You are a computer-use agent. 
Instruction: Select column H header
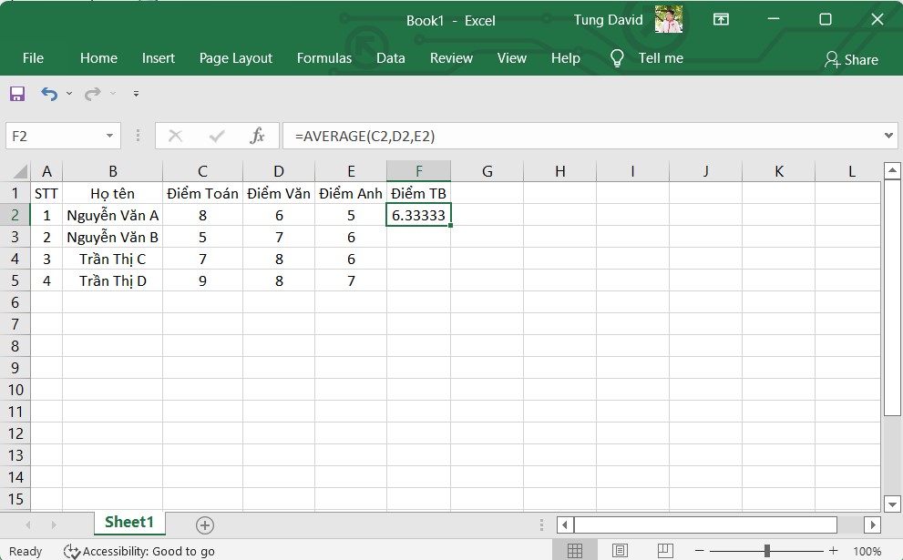[559, 171]
